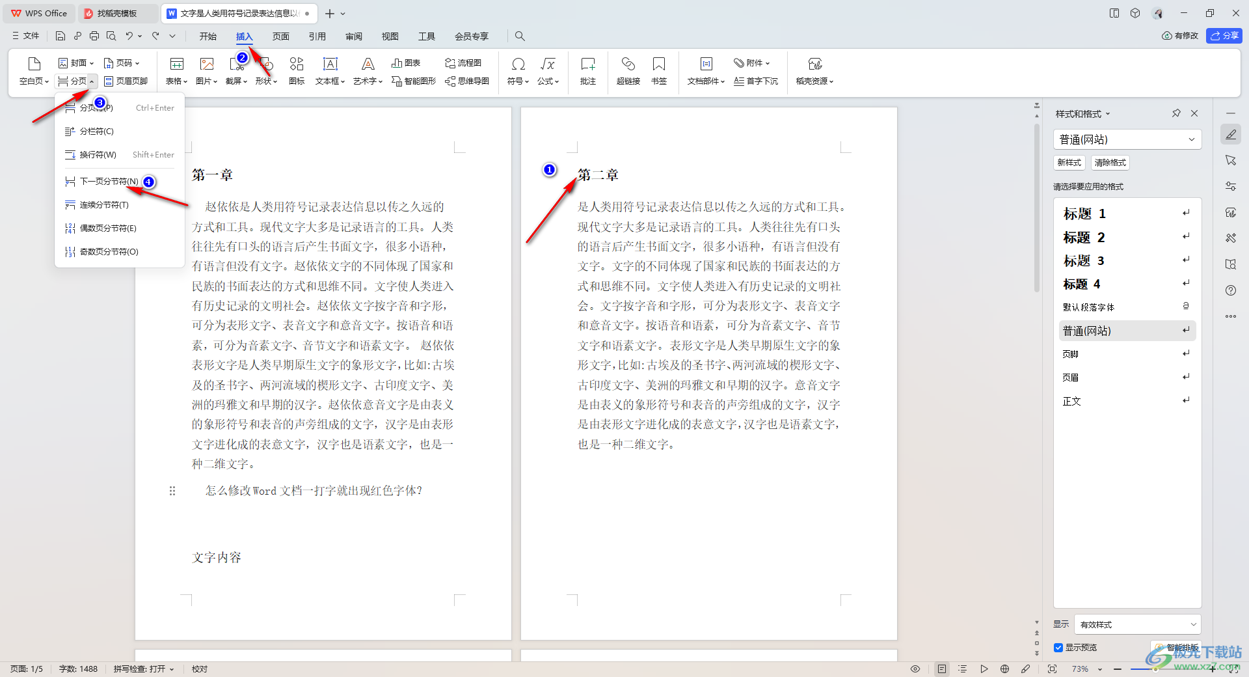
Task: Open the 文件 file menu button
Action: click(x=26, y=36)
